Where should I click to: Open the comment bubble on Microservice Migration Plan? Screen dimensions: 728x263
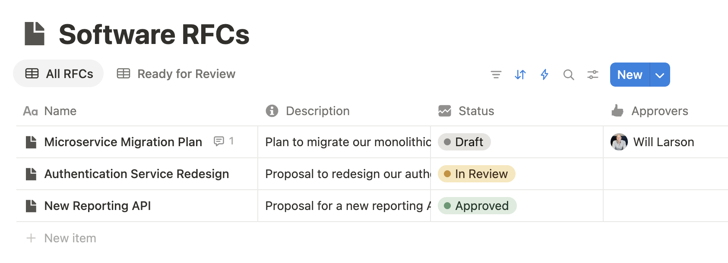(x=219, y=141)
